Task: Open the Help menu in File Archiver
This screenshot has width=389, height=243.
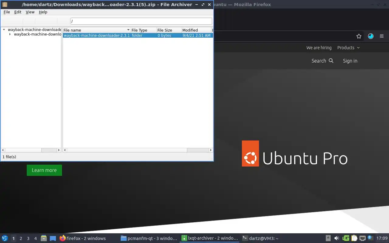Action: pyautogui.click(x=43, y=12)
